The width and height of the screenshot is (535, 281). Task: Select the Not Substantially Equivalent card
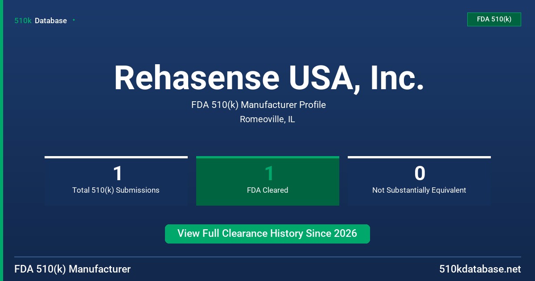click(x=419, y=181)
